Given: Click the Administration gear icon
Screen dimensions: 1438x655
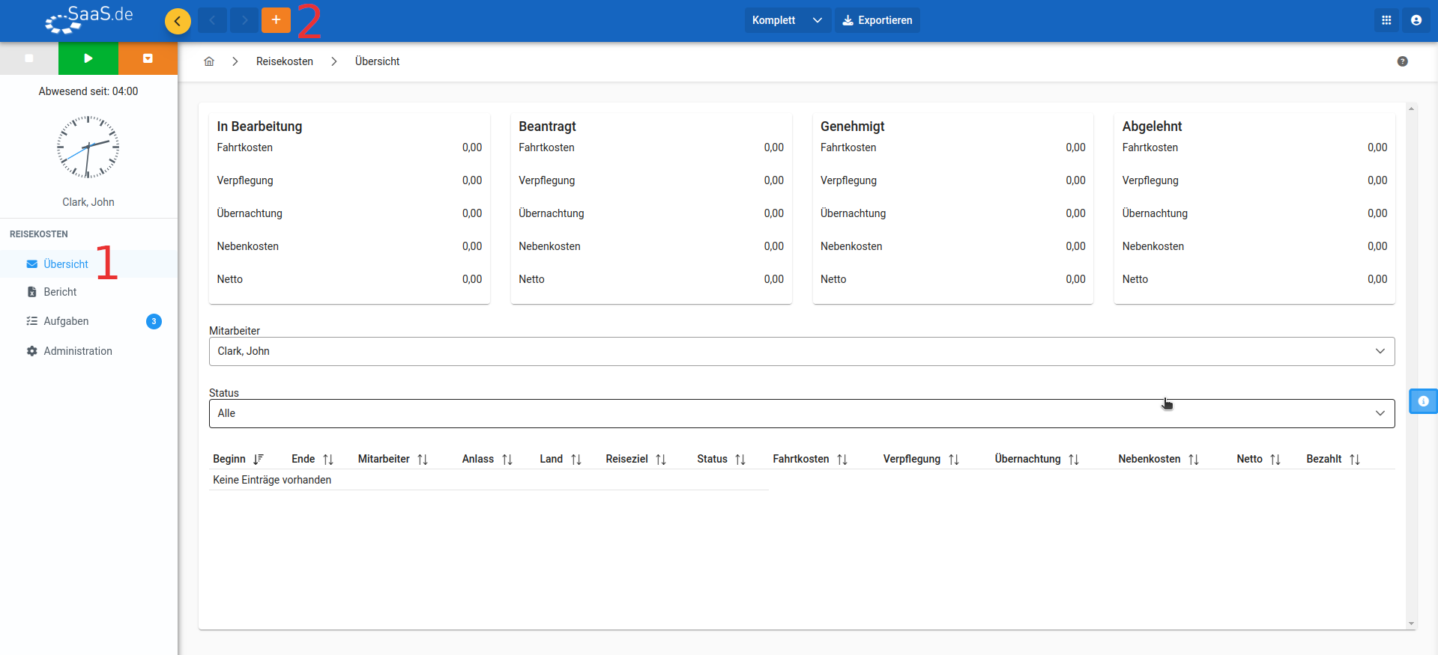Looking at the screenshot, I should pos(31,351).
